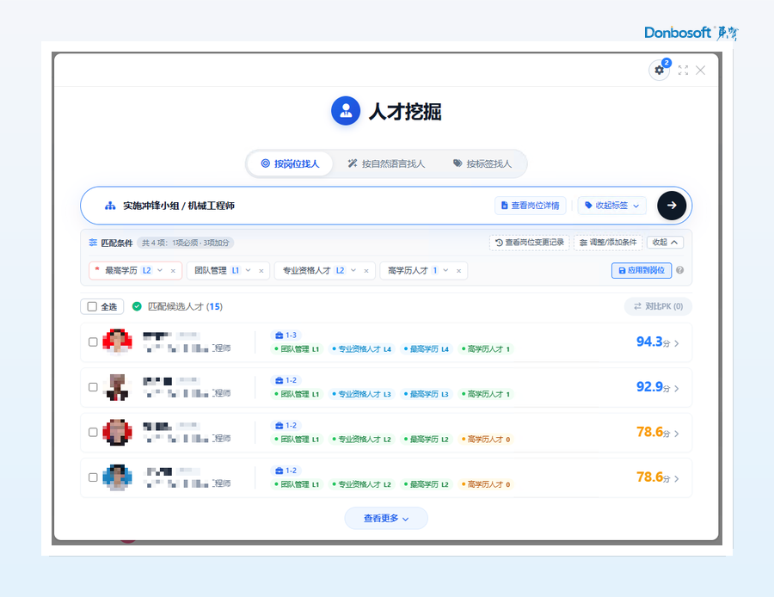Remove the 最高学历 condition tag
Viewport: 774px width, 597px height.
pos(173,271)
